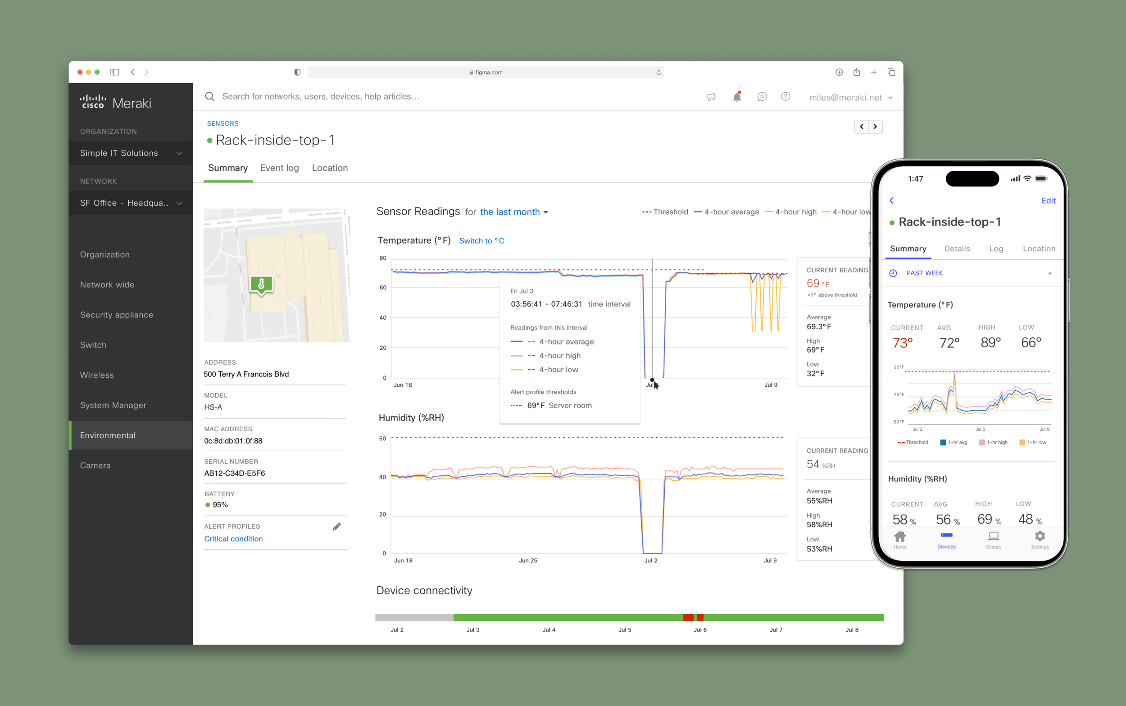1126x706 pixels.
Task: Select Environmental in the sidebar
Action: tap(131, 435)
